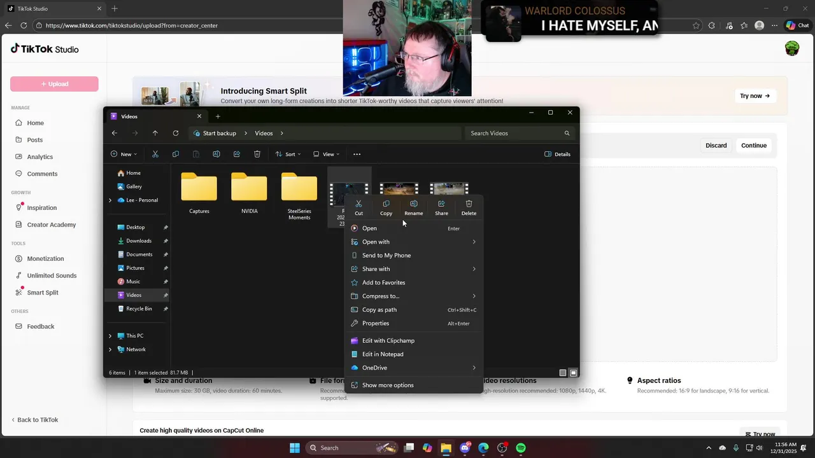Open the New dropdown in Explorer
The height and width of the screenshot is (458, 815).
tap(124, 154)
